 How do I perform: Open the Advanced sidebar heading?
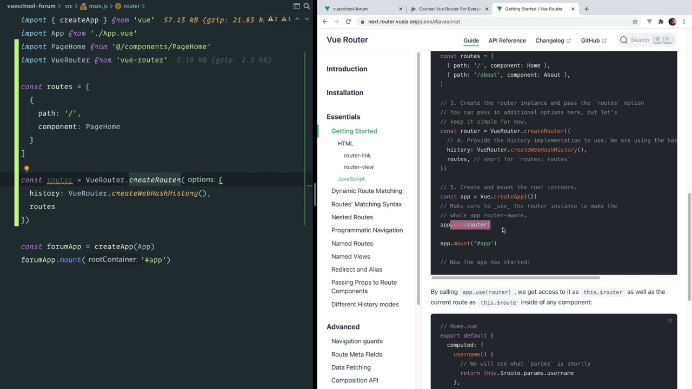[x=343, y=327]
